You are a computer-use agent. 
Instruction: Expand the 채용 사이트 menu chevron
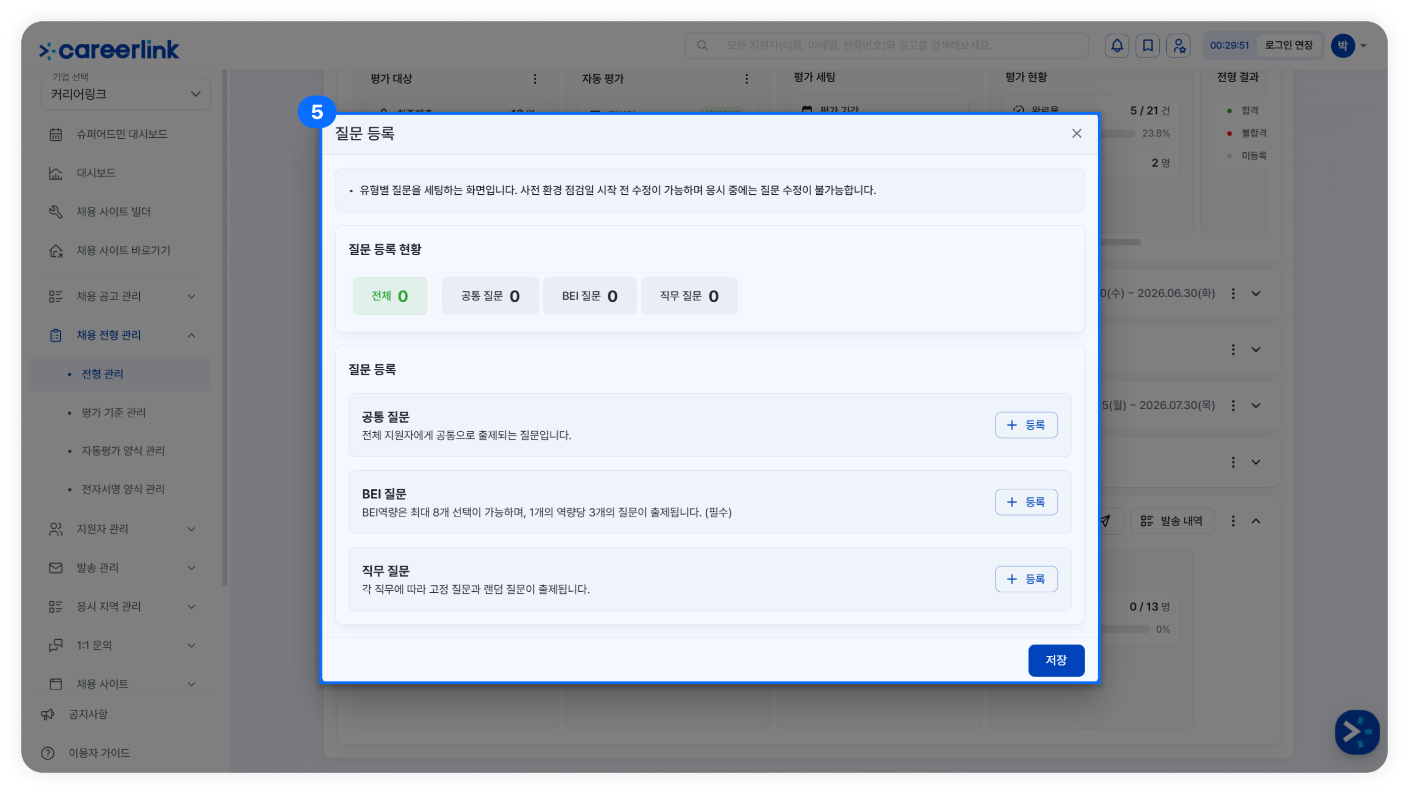tap(192, 684)
